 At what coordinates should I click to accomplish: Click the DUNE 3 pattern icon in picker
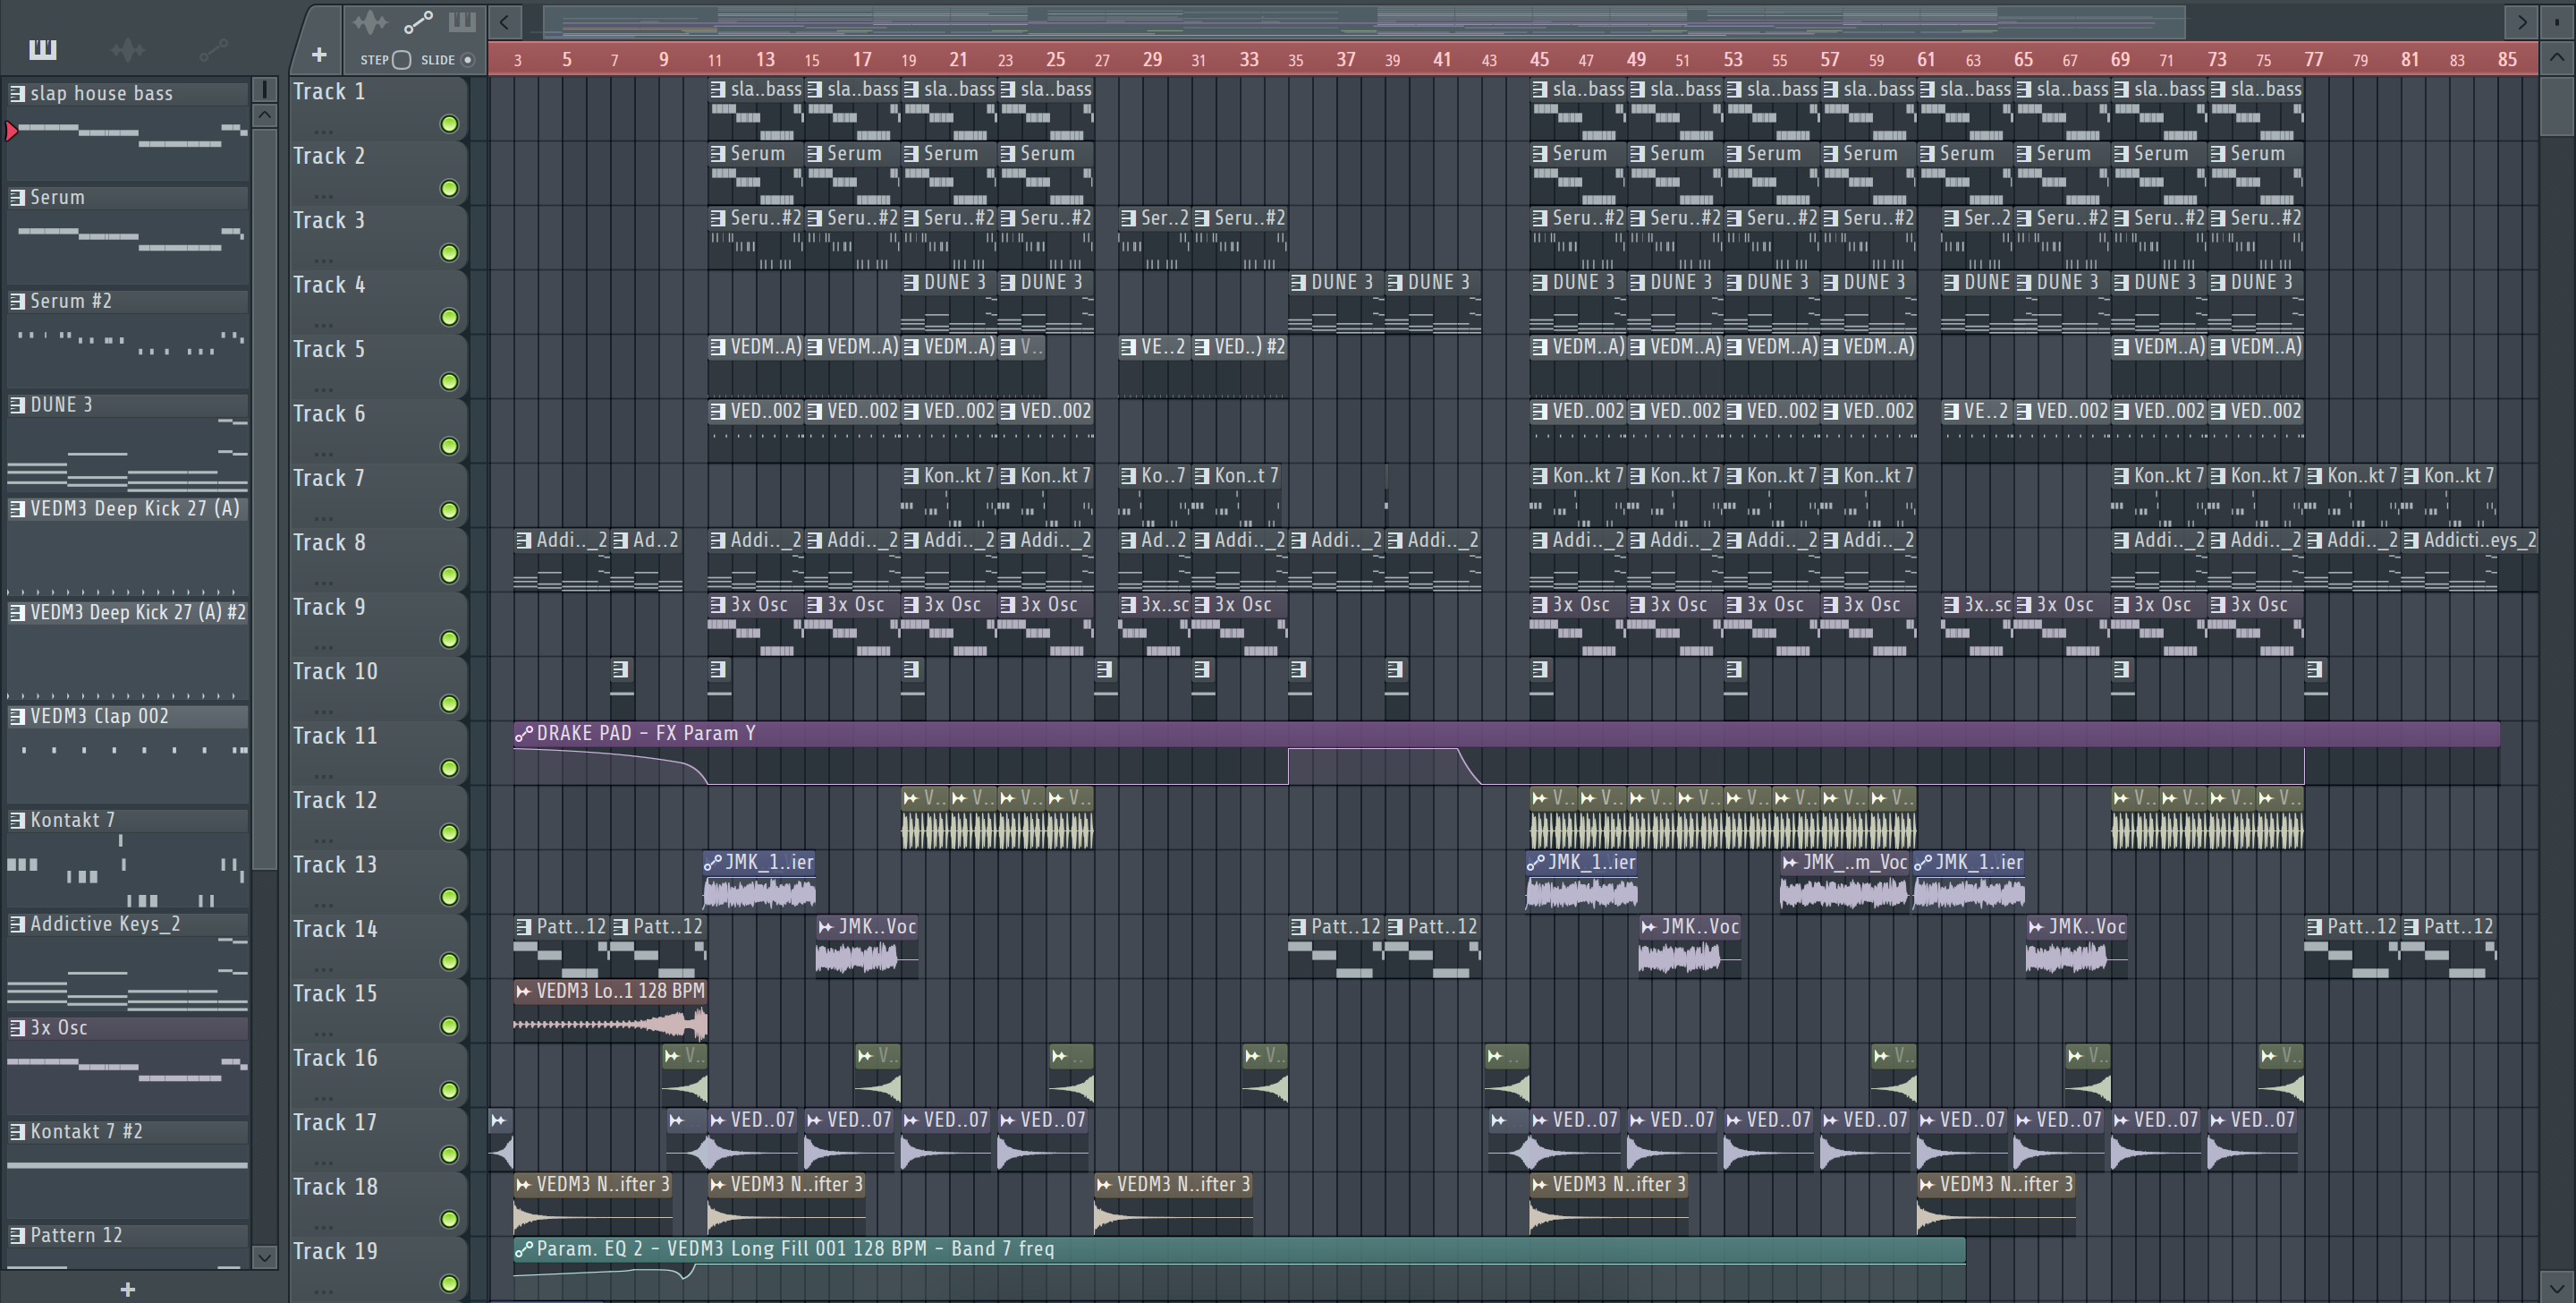pyautogui.click(x=17, y=405)
